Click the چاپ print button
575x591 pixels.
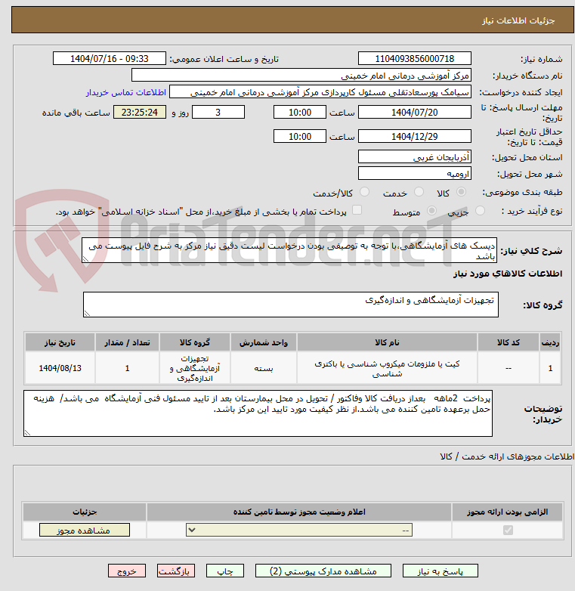(225, 571)
